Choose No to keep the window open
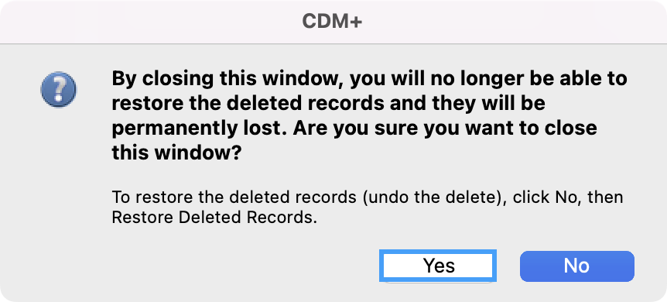 pos(576,266)
